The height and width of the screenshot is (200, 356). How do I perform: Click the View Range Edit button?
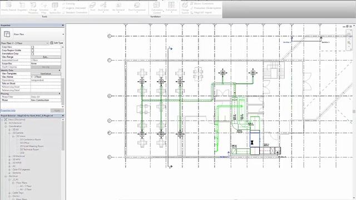coord(46,57)
